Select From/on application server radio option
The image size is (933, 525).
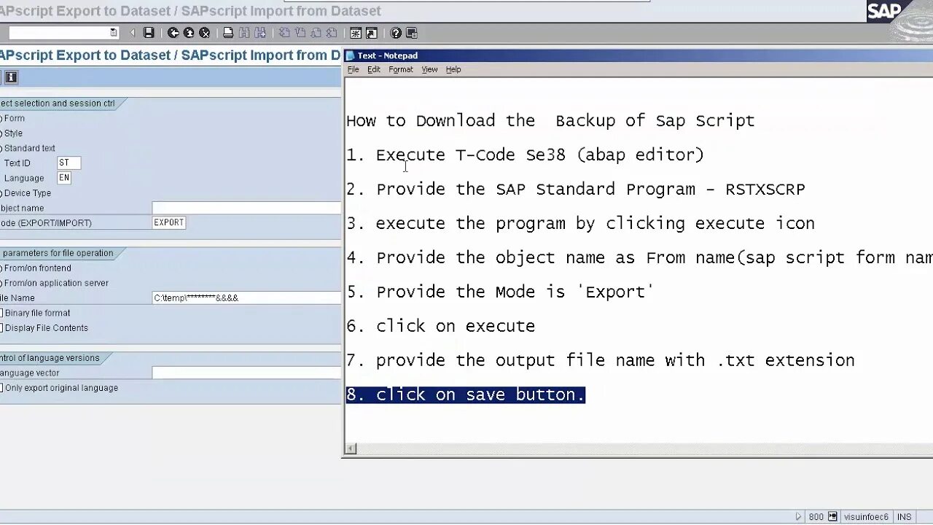[1, 283]
